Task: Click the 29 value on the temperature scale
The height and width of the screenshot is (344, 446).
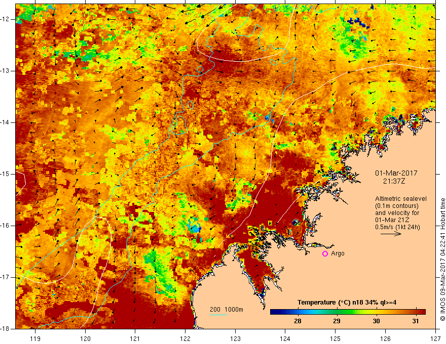Action: (x=337, y=321)
